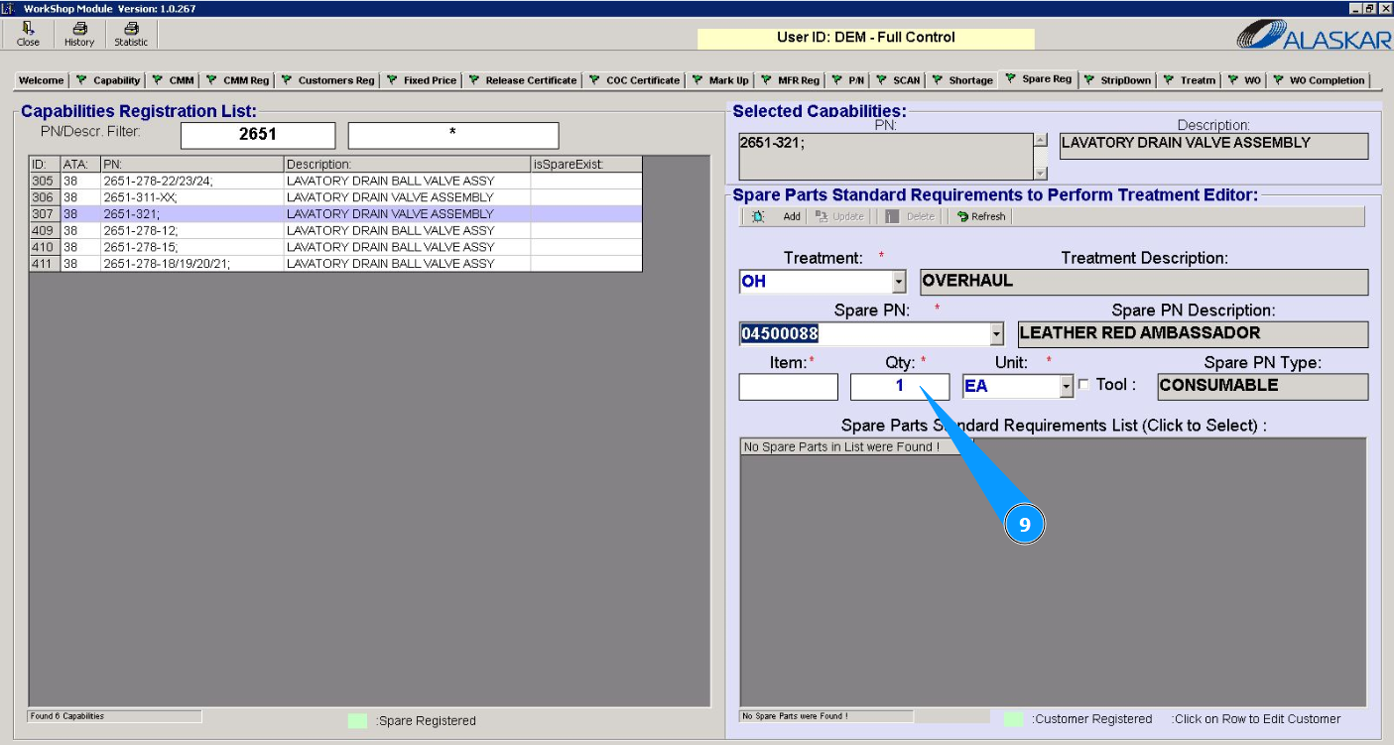
Task: Select the SCAN tab
Action: pos(898,80)
